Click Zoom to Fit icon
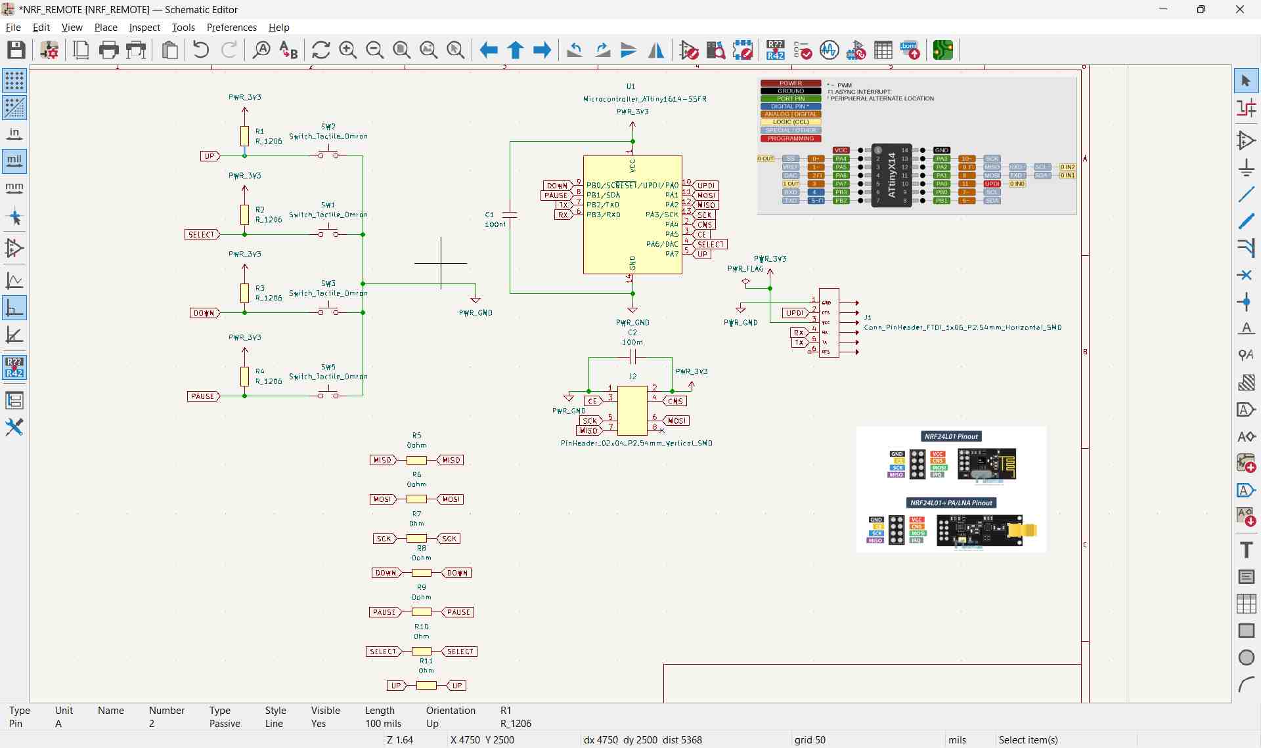The width and height of the screenshot is (1261, 748). [401, 50]
